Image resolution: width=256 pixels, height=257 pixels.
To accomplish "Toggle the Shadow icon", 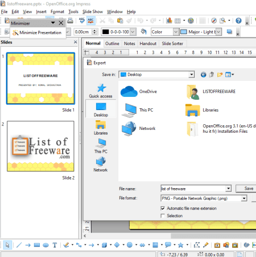I will [x=229, y=31].
